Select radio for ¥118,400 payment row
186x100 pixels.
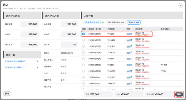tap(84, 46)
